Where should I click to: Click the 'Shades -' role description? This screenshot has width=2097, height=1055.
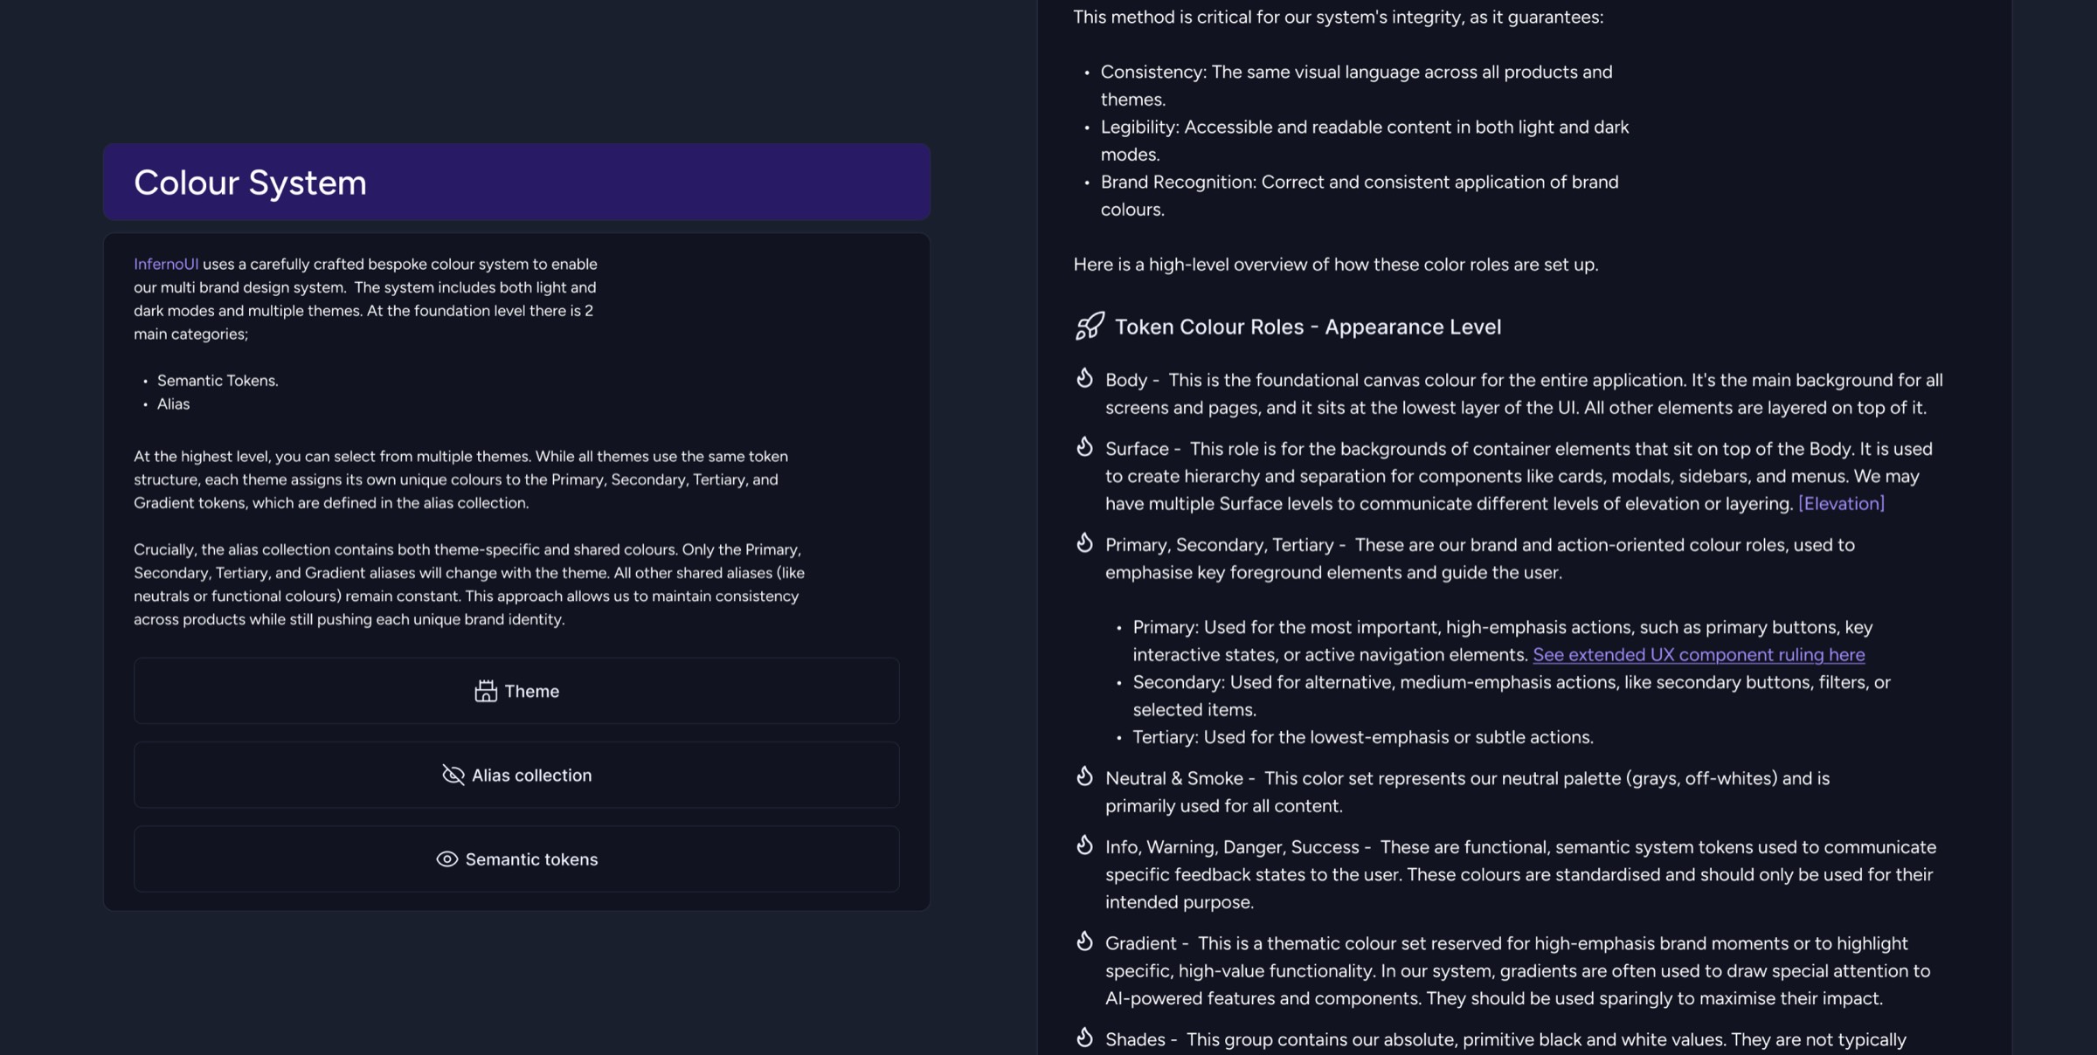pyautogui.click(x=1505, y=1039)
